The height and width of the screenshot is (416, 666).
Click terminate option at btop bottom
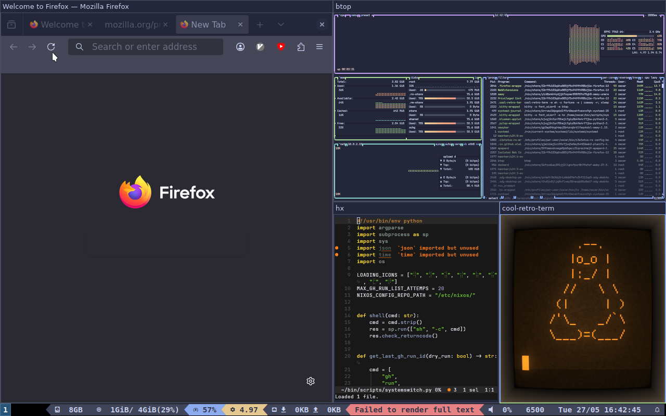(523, 198)
